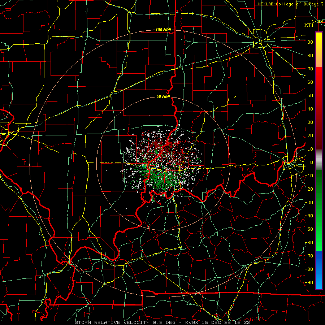Click the 0 value on the velocity scale
This screenshot has width=325, height=325.
coord(312,162)
